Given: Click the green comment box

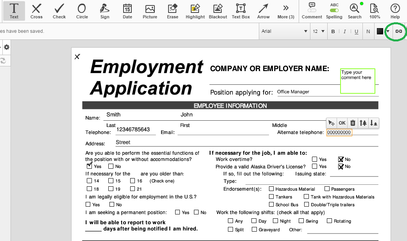Looking at the screenshot, I should click(x=358, y=81).
